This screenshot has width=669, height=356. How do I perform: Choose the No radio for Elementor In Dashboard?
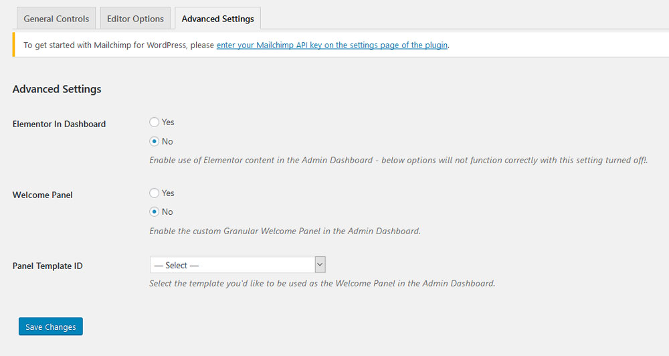coord(154,141)
